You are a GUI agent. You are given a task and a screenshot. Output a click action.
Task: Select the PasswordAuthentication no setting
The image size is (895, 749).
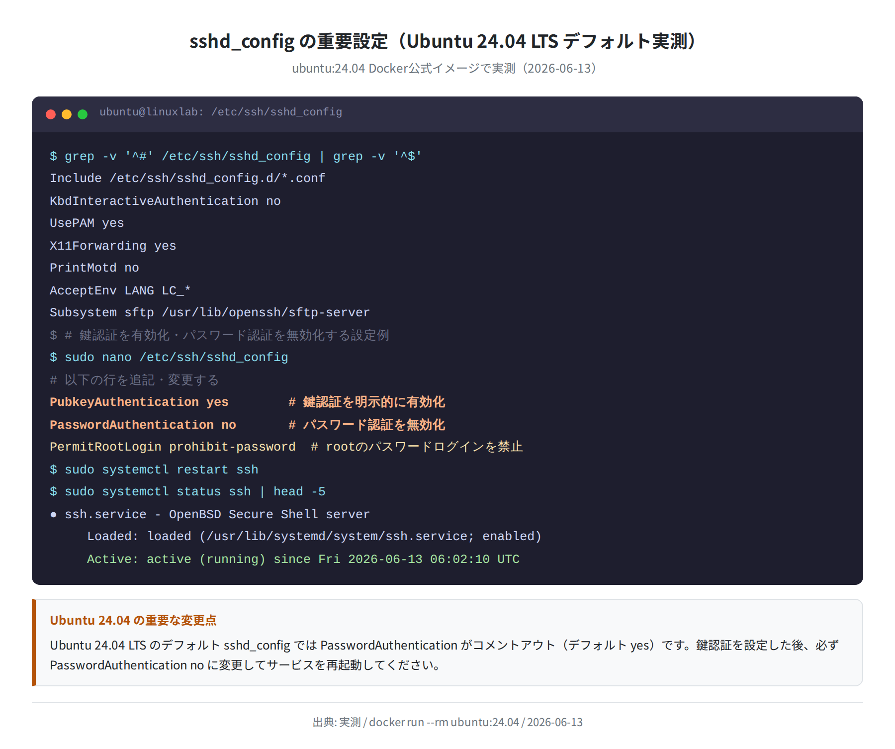143,425
